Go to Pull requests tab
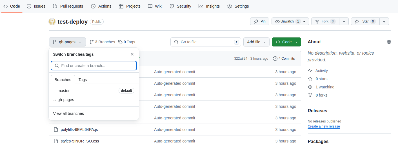The image size is (398, 145). pos(68,6)
